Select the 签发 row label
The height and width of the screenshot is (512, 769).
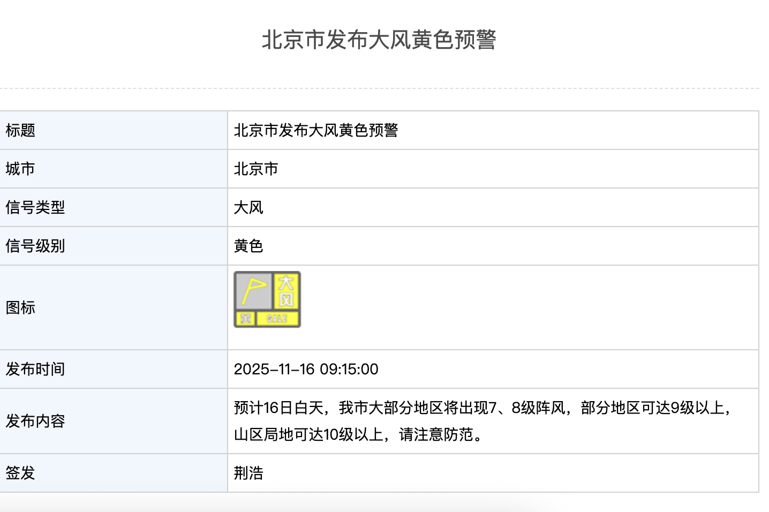[20, 473]
